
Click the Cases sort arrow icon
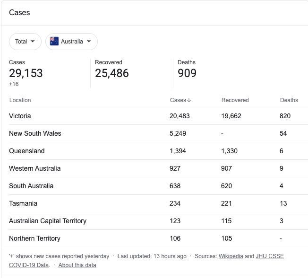coord(189,100)
